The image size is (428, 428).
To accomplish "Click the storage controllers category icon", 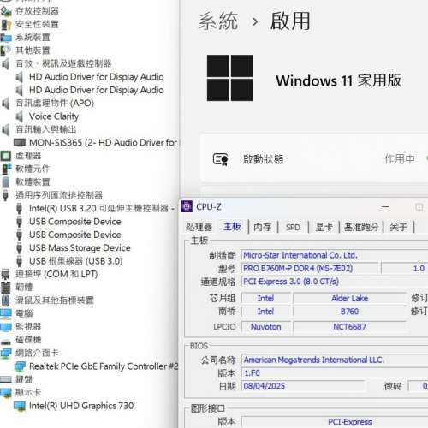I will 6,11.
